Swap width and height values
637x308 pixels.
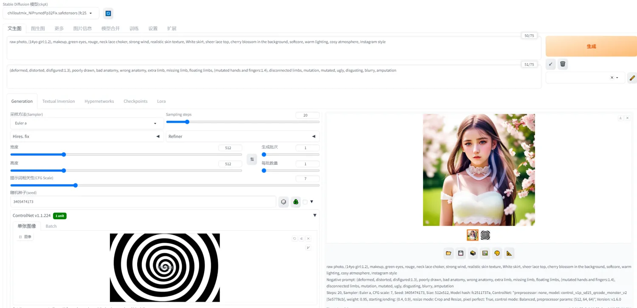[x=252, y=159]
